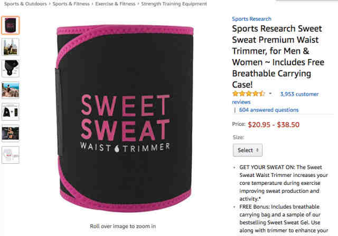Click the star rating icons
This screenshot has width=338, height=236.
(x=249, y=94)
